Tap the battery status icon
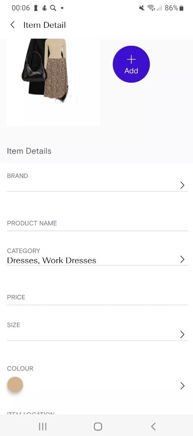This screenshot has width=193, height=436. 182,8
